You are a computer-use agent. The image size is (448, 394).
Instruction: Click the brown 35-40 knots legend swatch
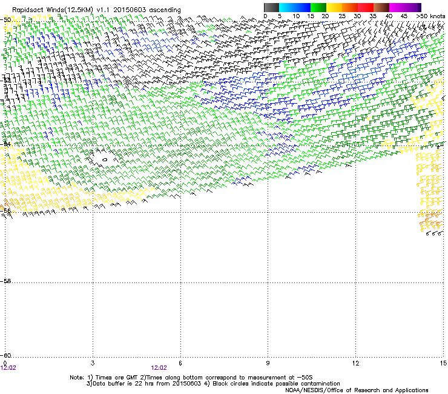[x=381, y=7]
